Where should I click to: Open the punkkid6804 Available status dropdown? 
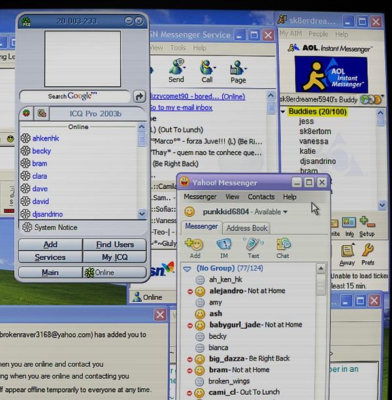[x=285, y=212]
